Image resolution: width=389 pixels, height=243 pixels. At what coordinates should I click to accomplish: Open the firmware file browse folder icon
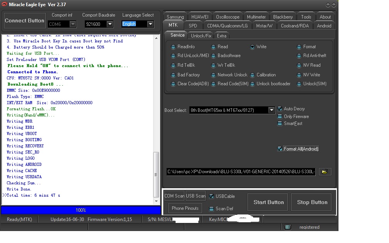click(325, 172)
